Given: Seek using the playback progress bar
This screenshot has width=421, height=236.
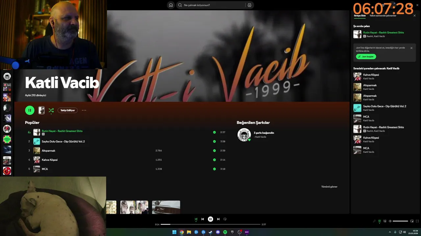Looking at the screenshot, I should [210, 225].
